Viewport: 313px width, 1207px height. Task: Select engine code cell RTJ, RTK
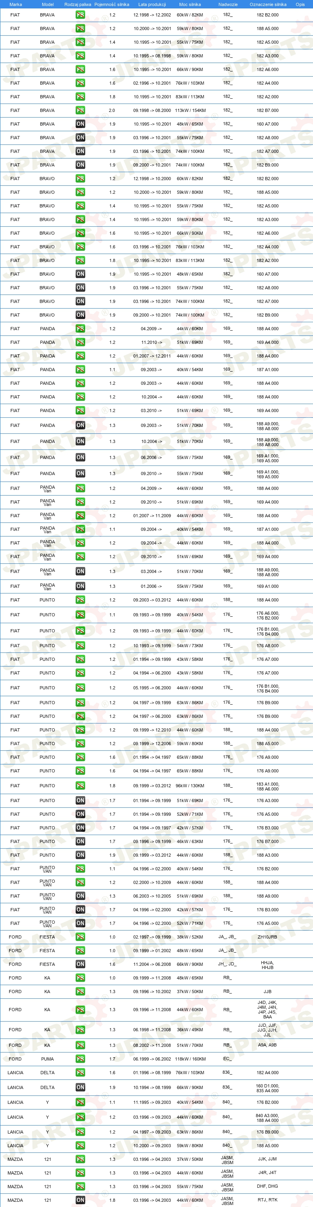pos(267,1200)
